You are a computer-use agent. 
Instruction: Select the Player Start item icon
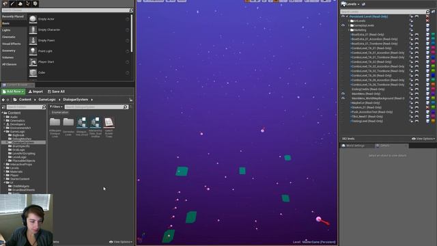click(33, 62)
